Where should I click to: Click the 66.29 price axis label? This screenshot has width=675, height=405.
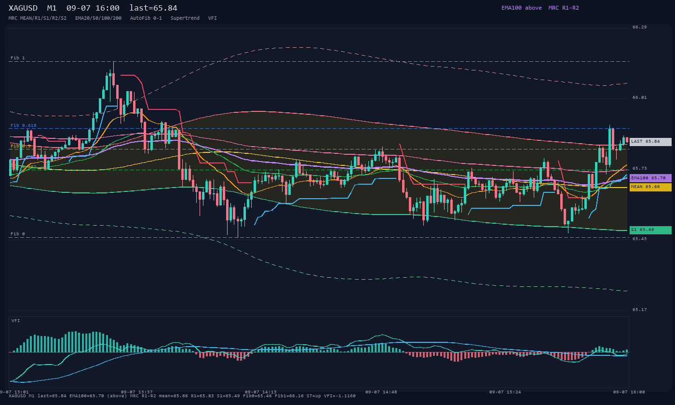point(640,27)
